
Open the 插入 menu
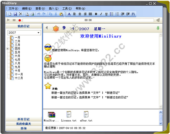coord(54,8)
